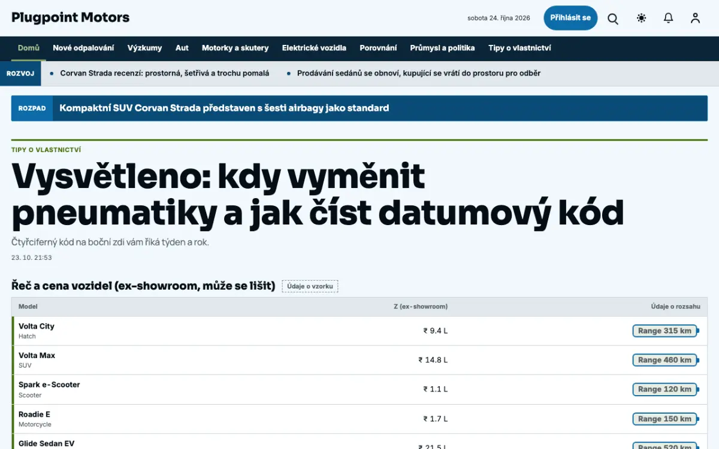
Task: Open Tipy o vlastnictví menu item
Action: tap(519, 48)
